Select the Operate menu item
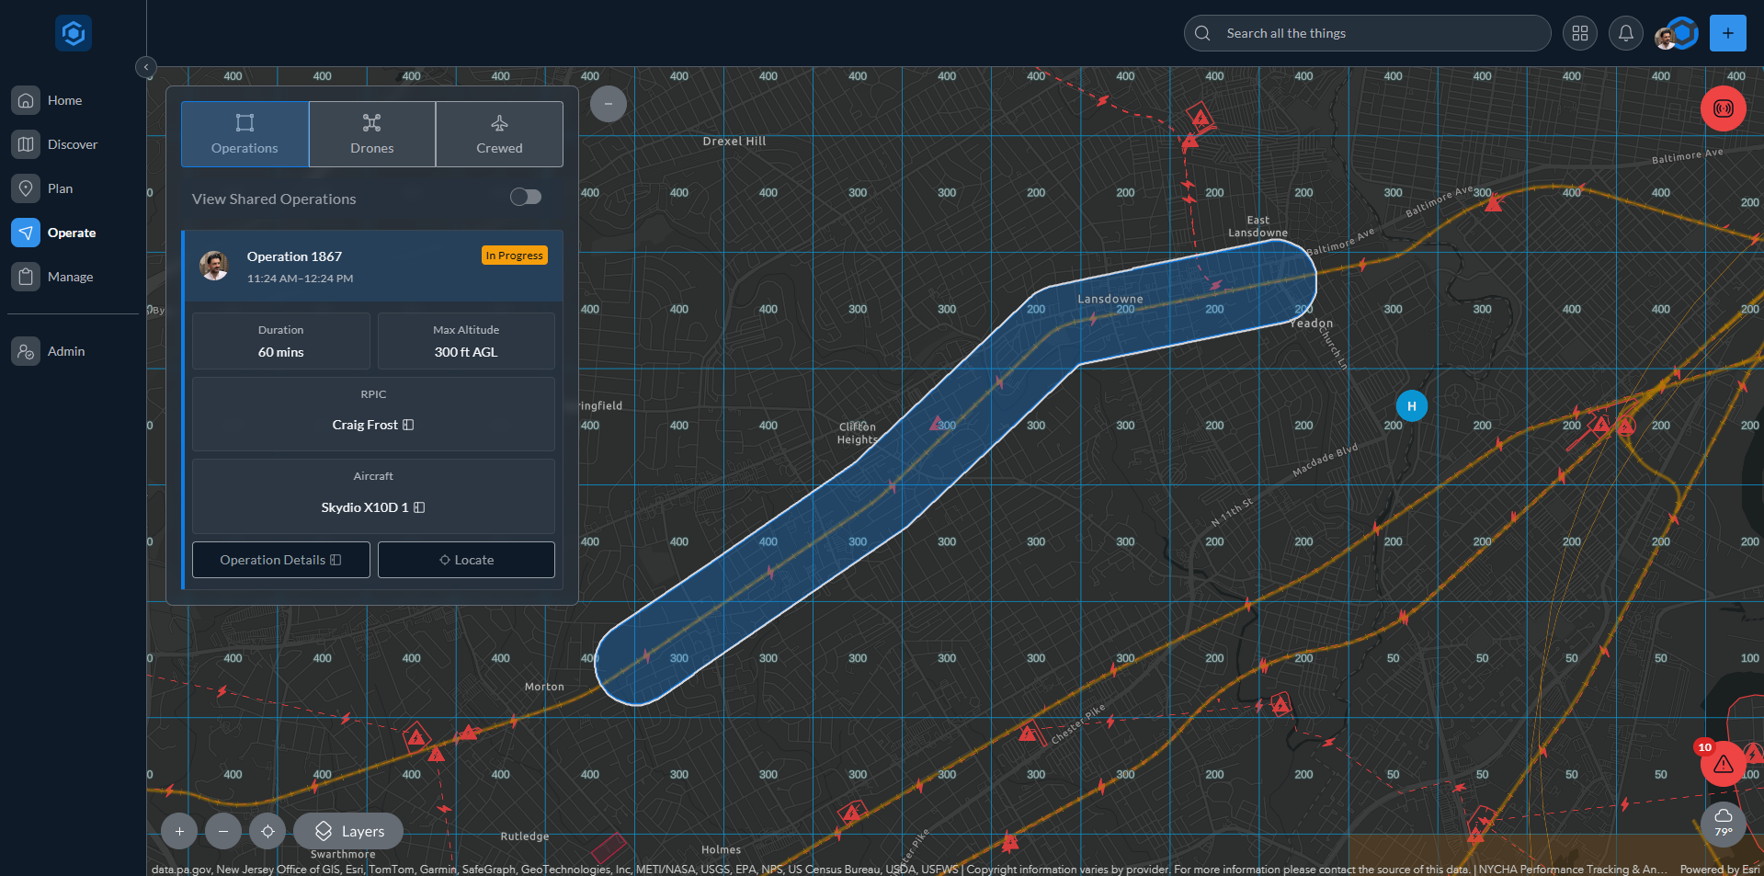This screenshot has height=876, width=1764. tap(74, 233)
